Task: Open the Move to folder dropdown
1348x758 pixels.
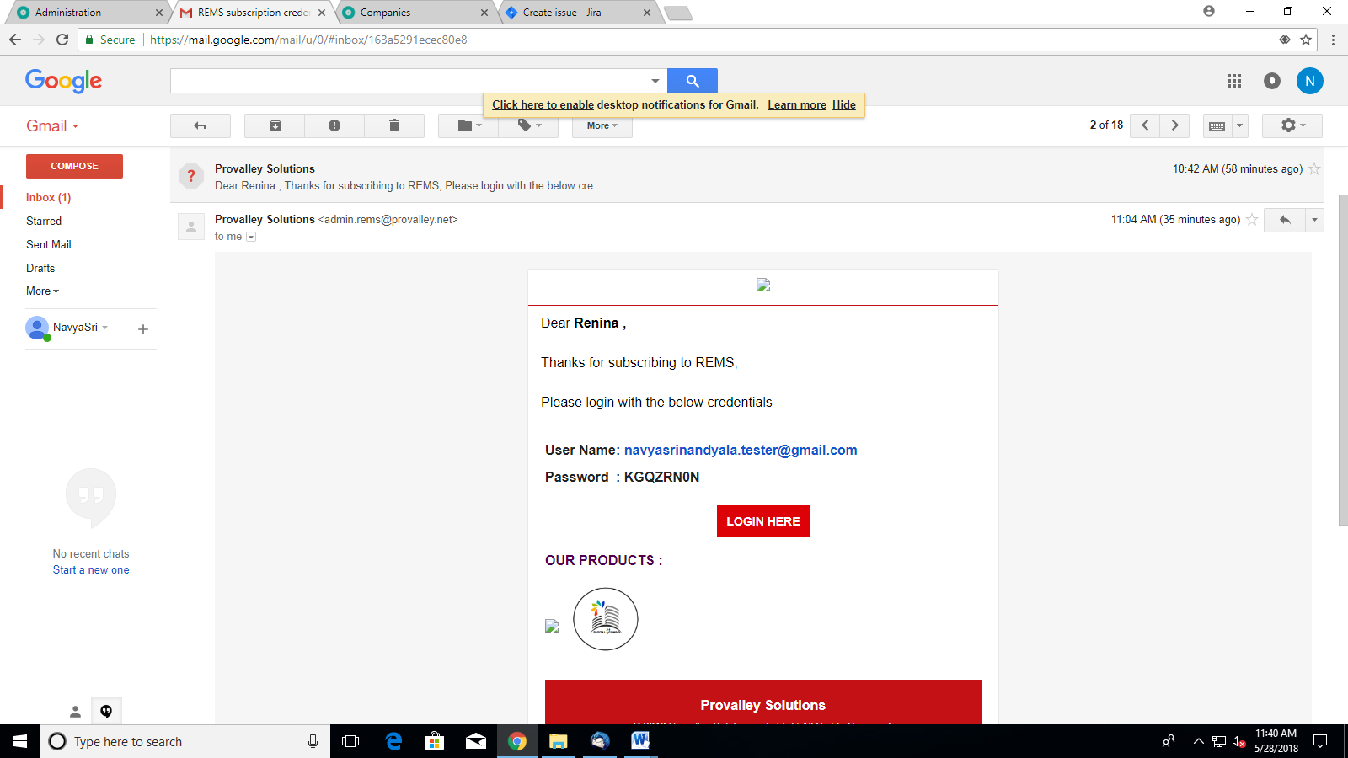Action: point(468,125)
